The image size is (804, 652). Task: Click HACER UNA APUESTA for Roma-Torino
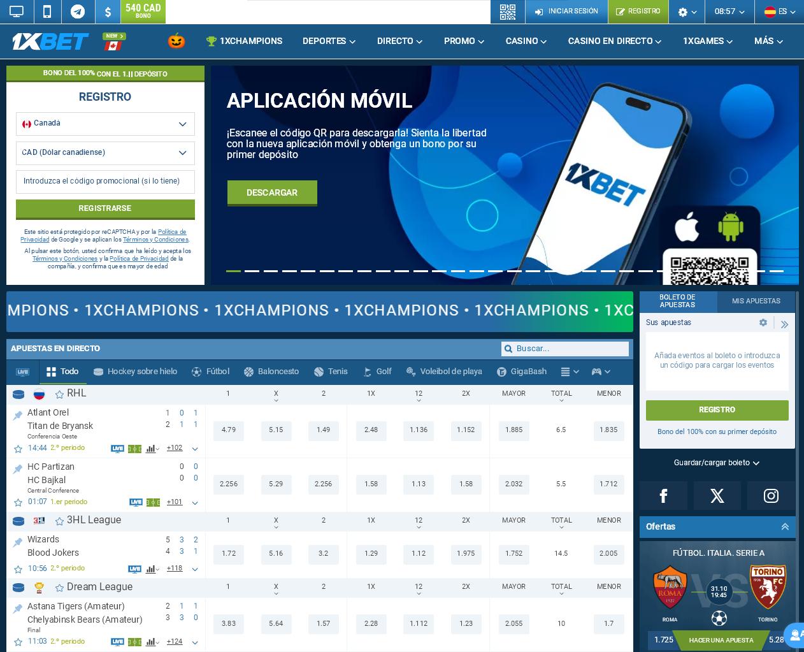(721, 641)
